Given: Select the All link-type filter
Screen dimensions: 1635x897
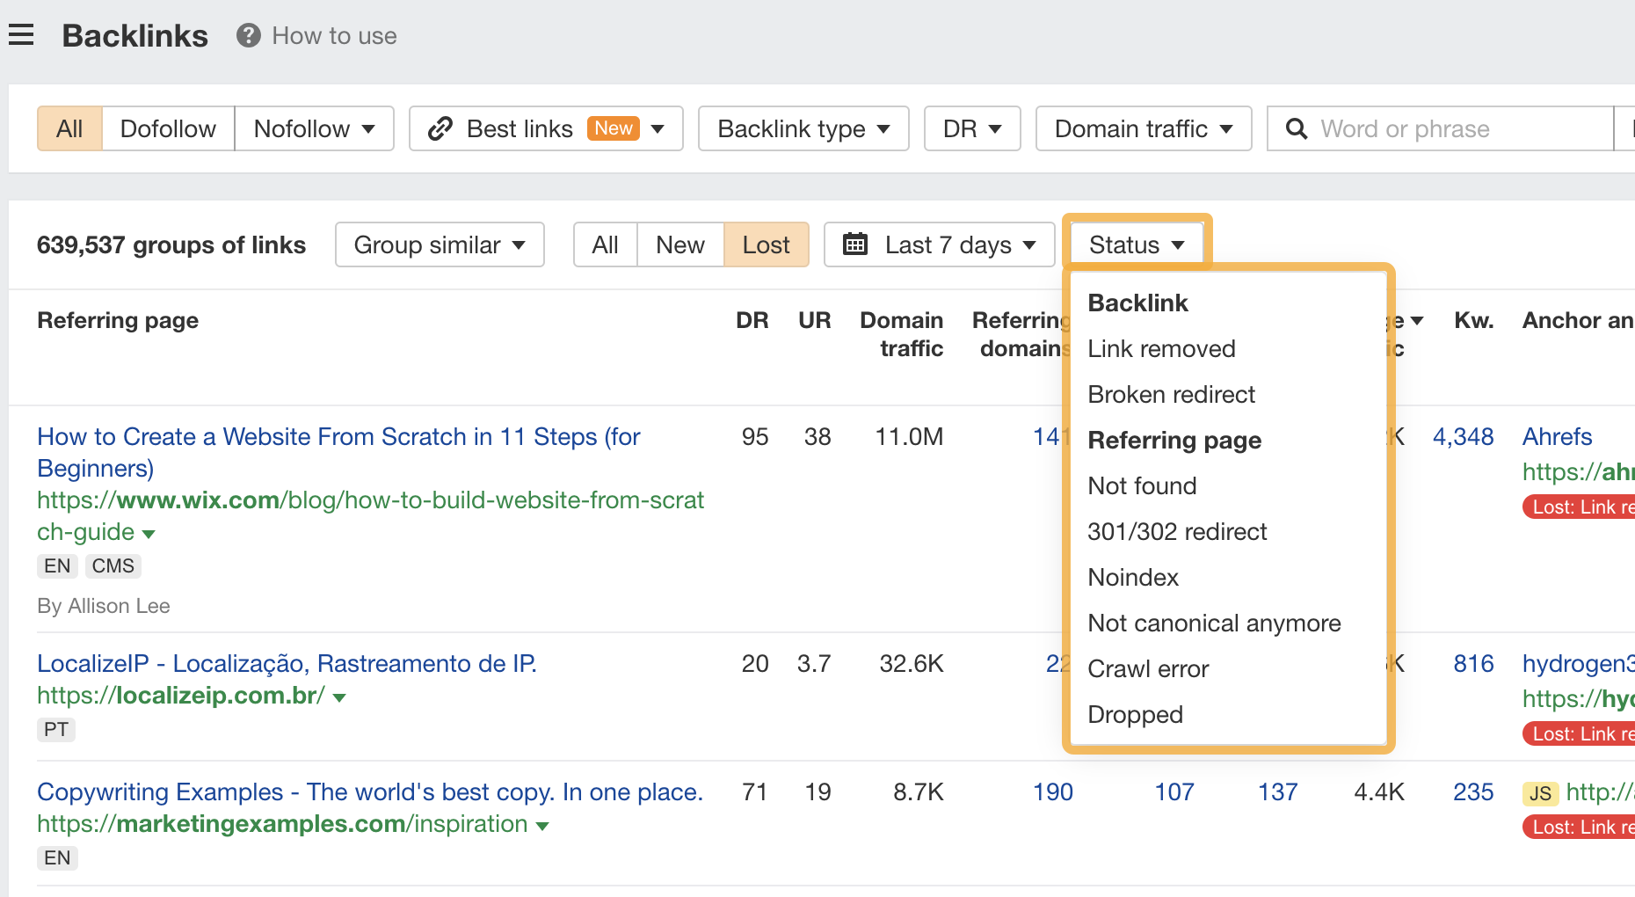Looking at the screenshot, I should tap(69, 129).
